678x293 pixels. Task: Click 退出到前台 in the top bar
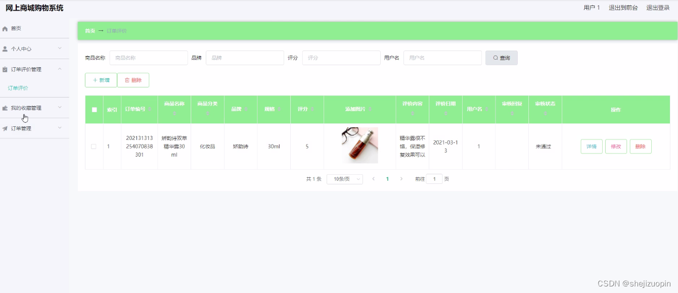[x=623, y=8]
